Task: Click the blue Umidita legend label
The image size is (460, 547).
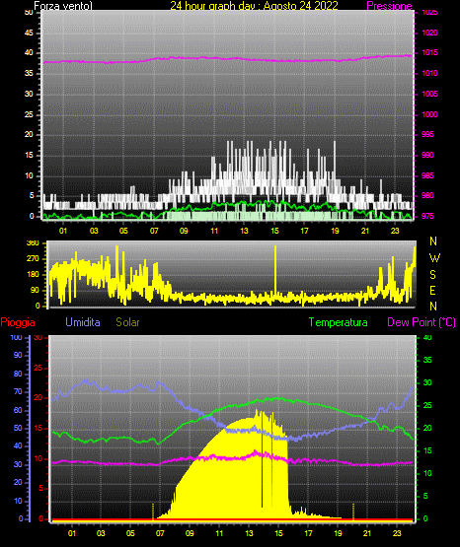Action: (83, 322)
